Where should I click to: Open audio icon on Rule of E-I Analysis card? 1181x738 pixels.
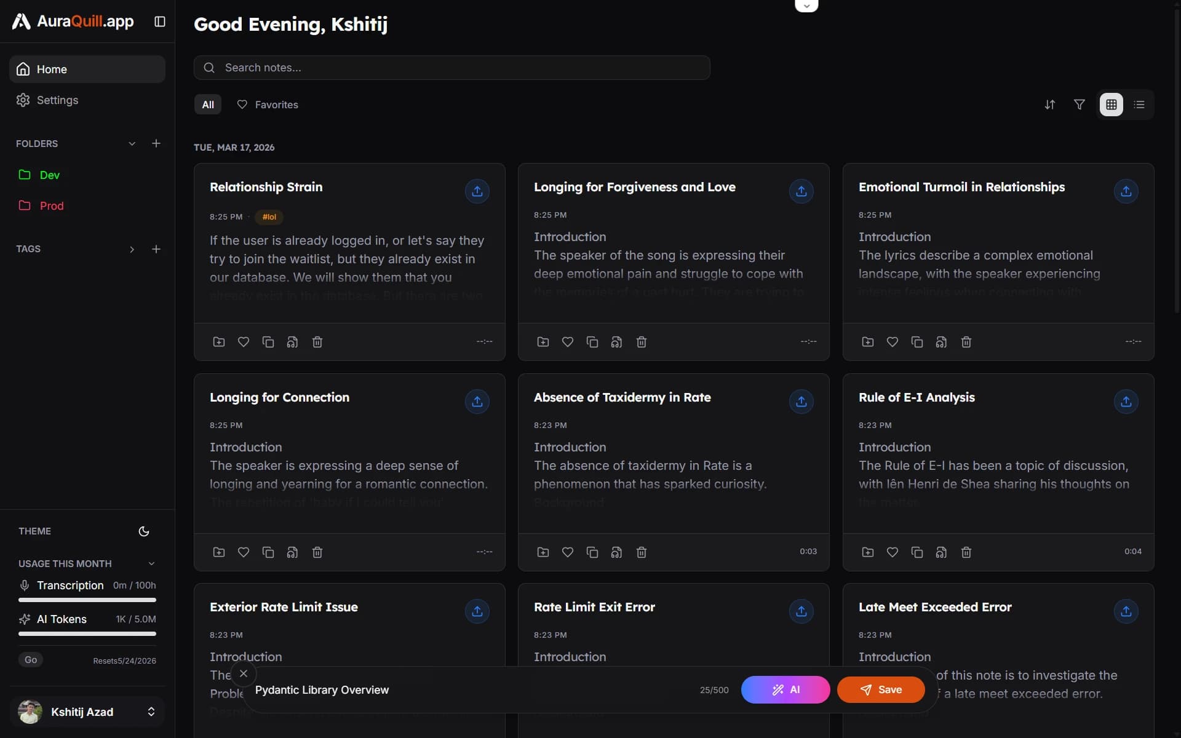942,552
